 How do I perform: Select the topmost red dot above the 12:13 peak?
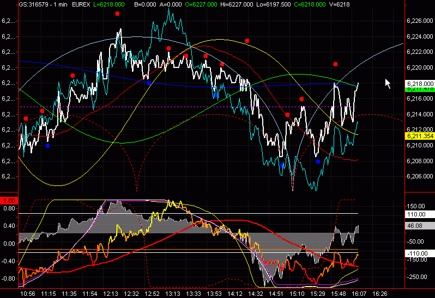[x=117, y=14]
